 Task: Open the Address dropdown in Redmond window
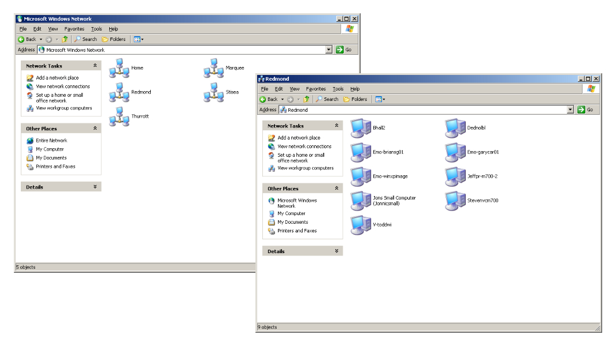coord(570,110)
